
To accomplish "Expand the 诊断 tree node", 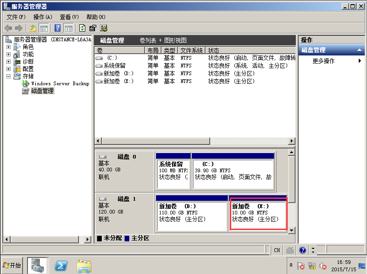I will click(x=8, y=62).
